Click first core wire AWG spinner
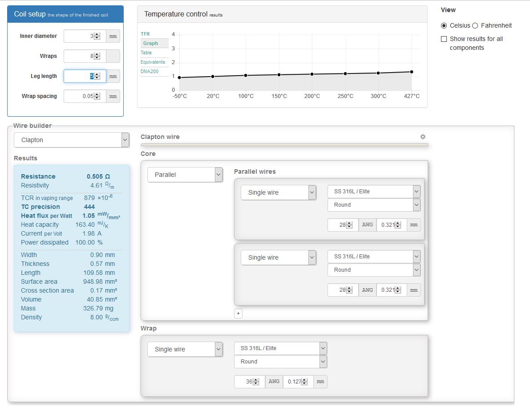 pos(349,225)
